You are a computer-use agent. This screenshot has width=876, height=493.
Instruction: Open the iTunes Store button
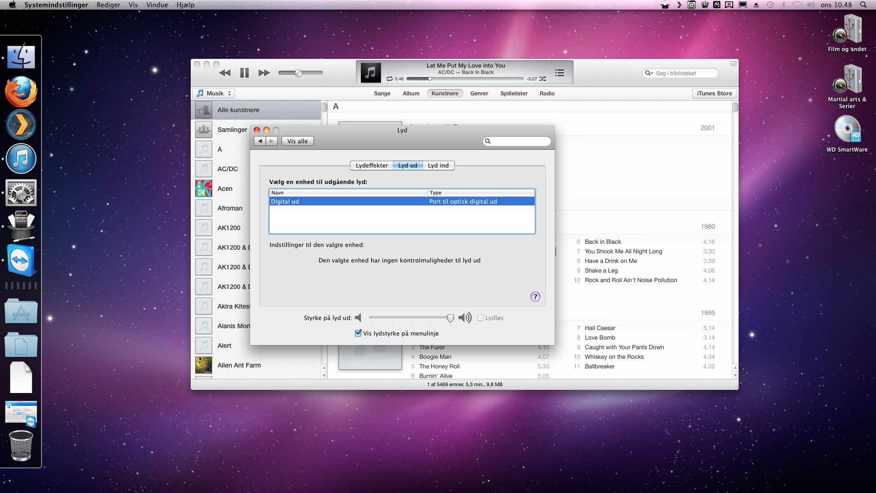tap(714, 93)
